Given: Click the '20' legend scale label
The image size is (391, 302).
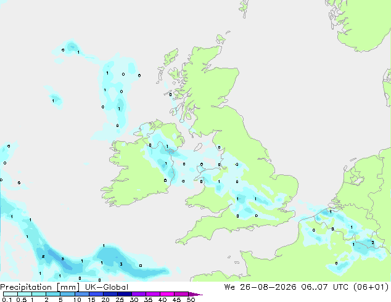Looking at the screenshot, I should point(105,300).
